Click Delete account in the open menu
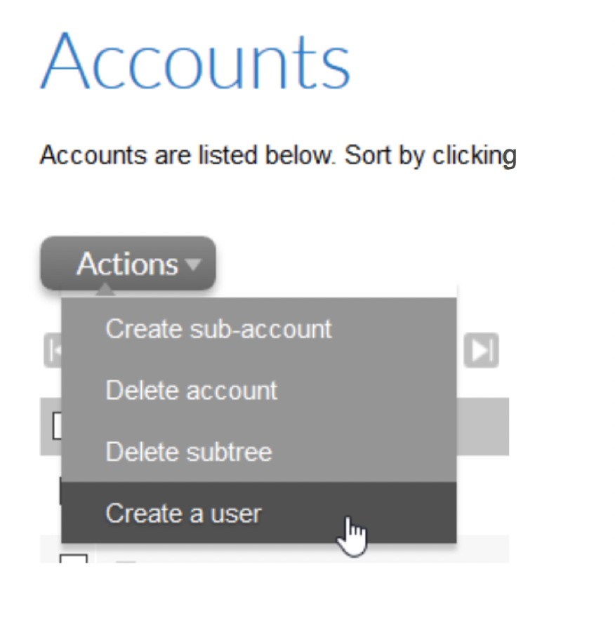The height and width of the screenshot is (623, 615). 191,391
